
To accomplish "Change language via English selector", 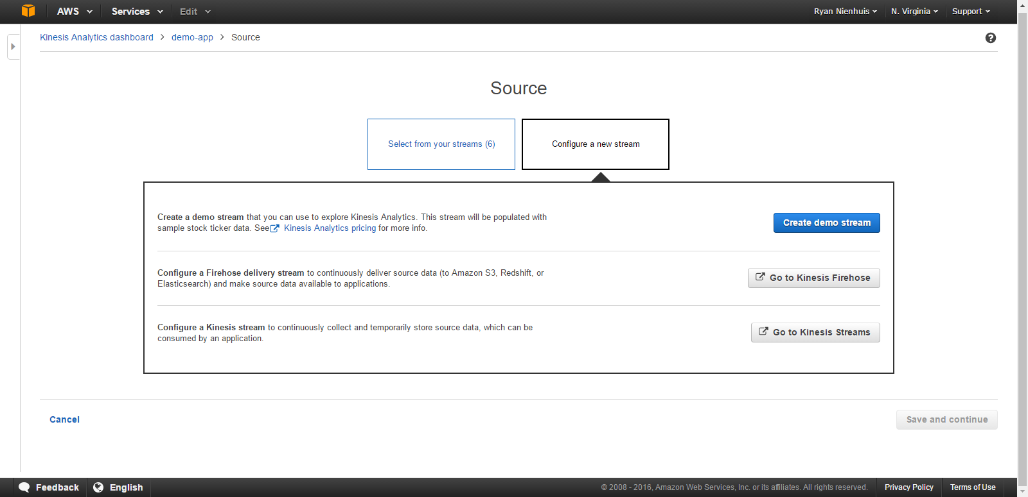I will click(x=118, y=487).
